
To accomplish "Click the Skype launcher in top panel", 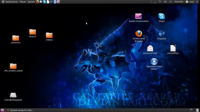I will pos(44,2).
